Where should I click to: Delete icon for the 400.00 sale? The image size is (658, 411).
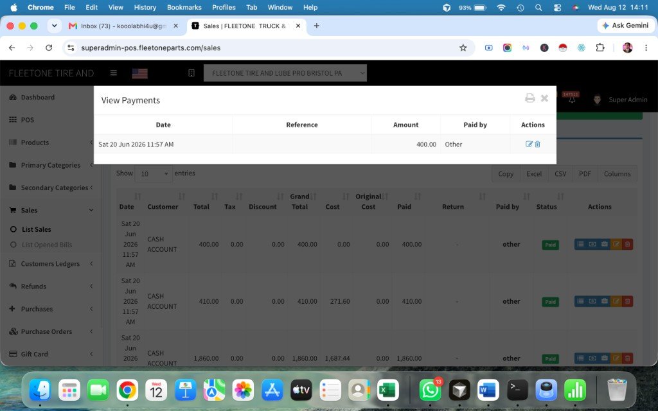627,244
